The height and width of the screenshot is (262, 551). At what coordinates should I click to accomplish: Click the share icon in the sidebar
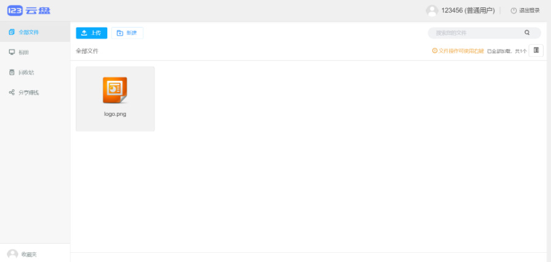tap(12, 92)
